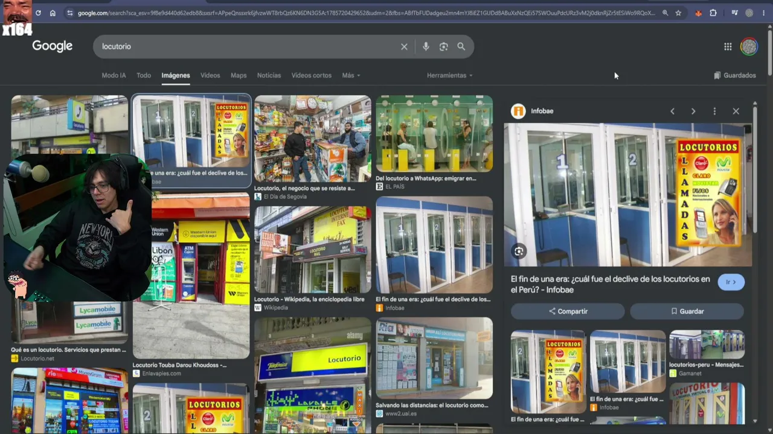This screenshot has width=773, height=434.
Task: Open the preview title link about locutorios en Perú
Action: [x=611, y=285]
